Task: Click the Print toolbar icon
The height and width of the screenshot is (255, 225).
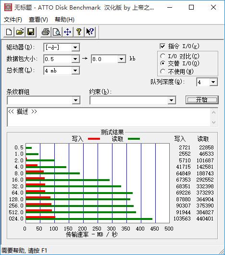Action: coord(45,32)
